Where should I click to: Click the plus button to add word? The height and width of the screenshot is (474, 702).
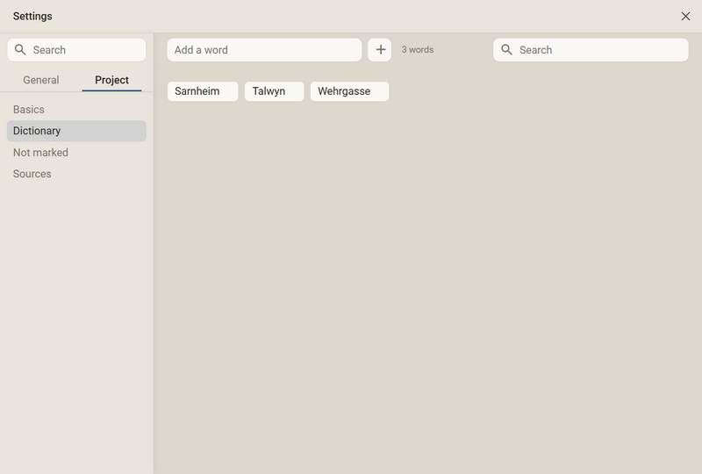[380, 50]
